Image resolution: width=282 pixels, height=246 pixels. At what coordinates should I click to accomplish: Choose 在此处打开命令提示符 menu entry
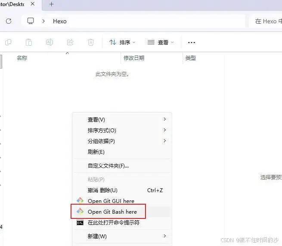122,223
